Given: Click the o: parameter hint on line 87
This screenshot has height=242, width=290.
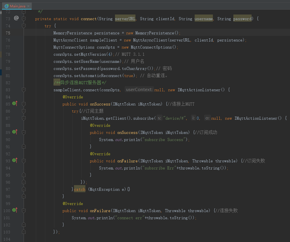Looking at the screenshot, I should (x=207, y=118).
